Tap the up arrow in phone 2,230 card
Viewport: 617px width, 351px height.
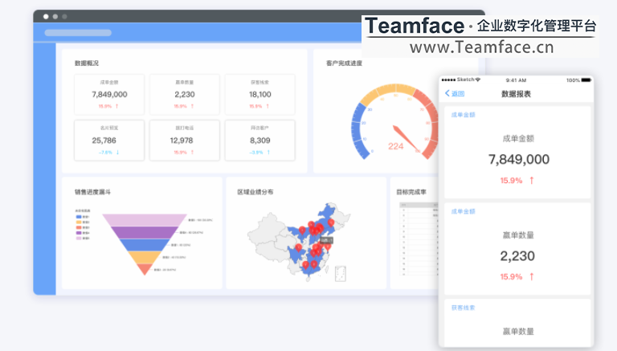tap(532, 276)
